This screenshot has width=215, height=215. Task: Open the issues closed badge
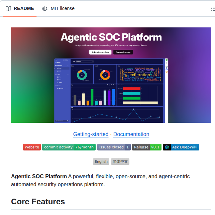coord(114,147)
